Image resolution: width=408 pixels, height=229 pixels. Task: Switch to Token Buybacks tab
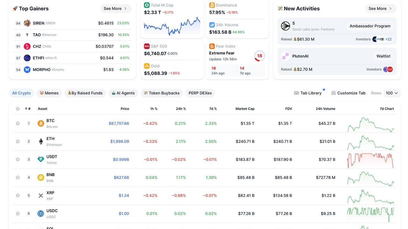(162, 93)
